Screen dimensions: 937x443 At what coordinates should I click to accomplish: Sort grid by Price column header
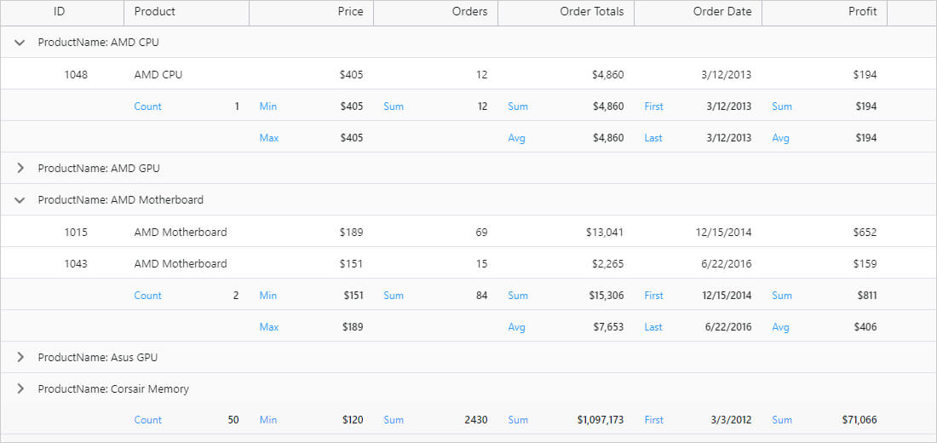point(349,12)
